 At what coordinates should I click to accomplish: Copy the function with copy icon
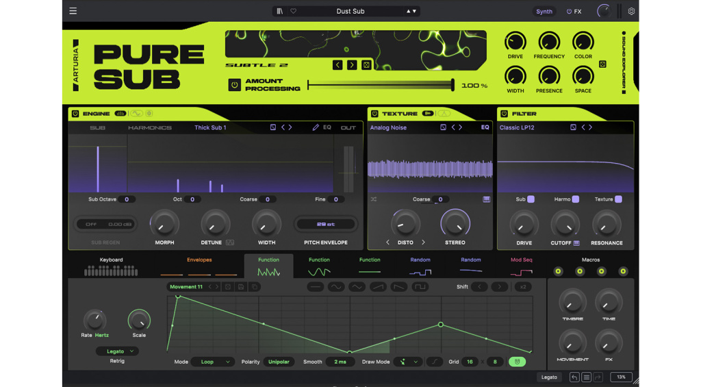(x=255, y=287)
